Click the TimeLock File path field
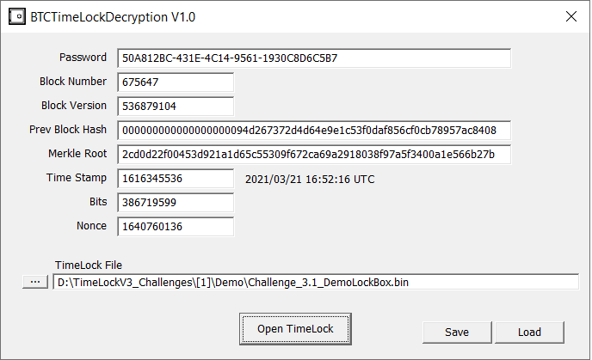The height and width of the screenshot is (360, 592). coord(316,282)
